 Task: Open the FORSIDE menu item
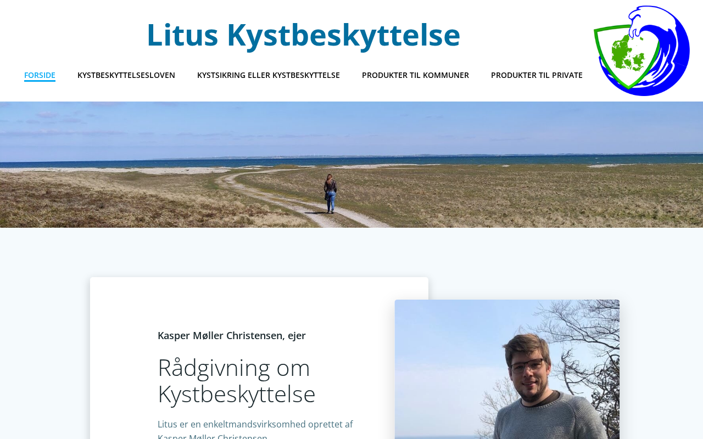click(x=40, y=75)
